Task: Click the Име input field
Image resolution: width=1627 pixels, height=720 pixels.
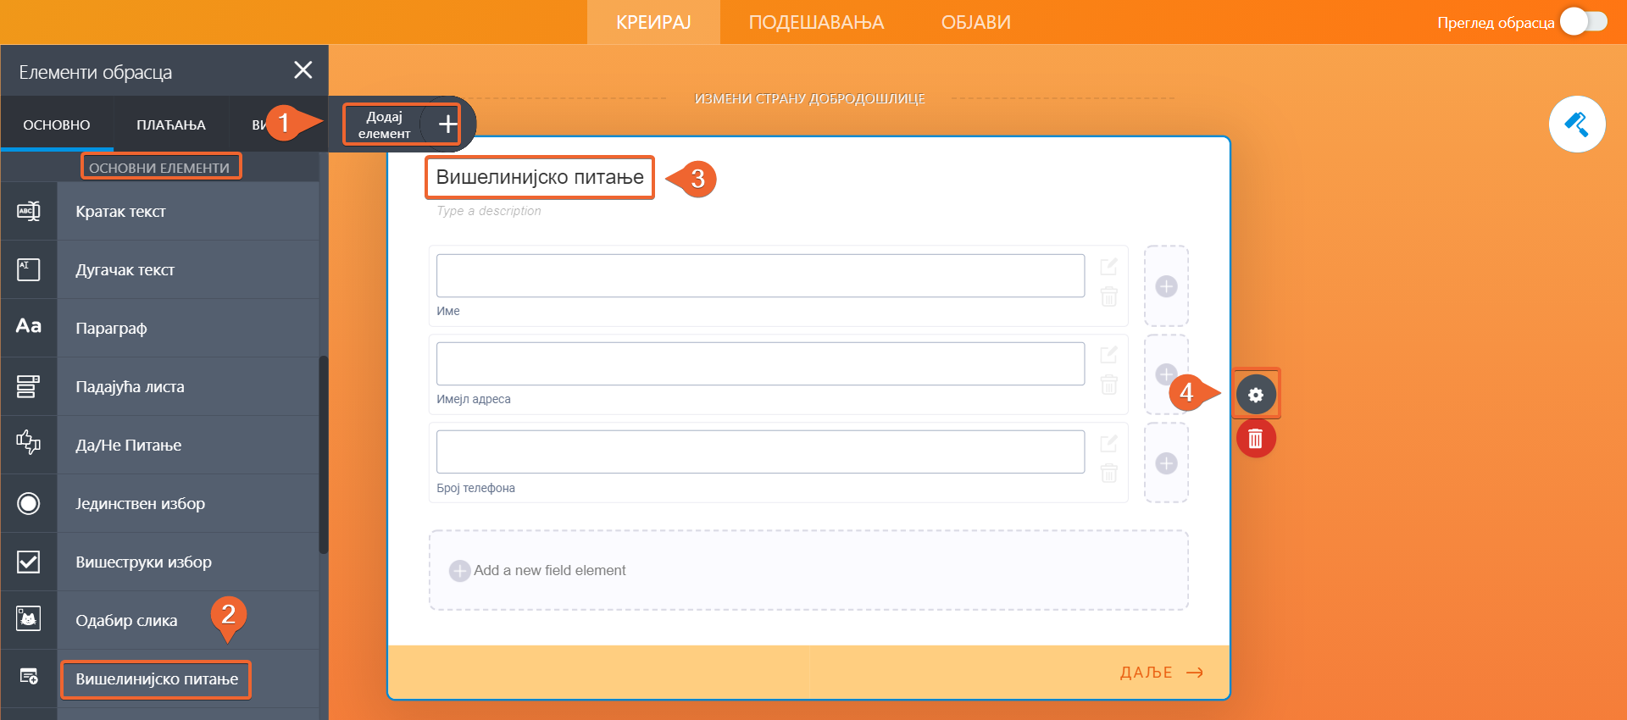Action: pos(760,275)
